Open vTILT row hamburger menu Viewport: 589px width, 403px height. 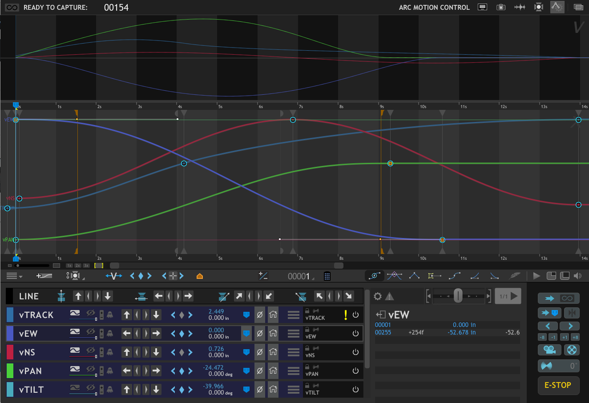click(294, 390)
